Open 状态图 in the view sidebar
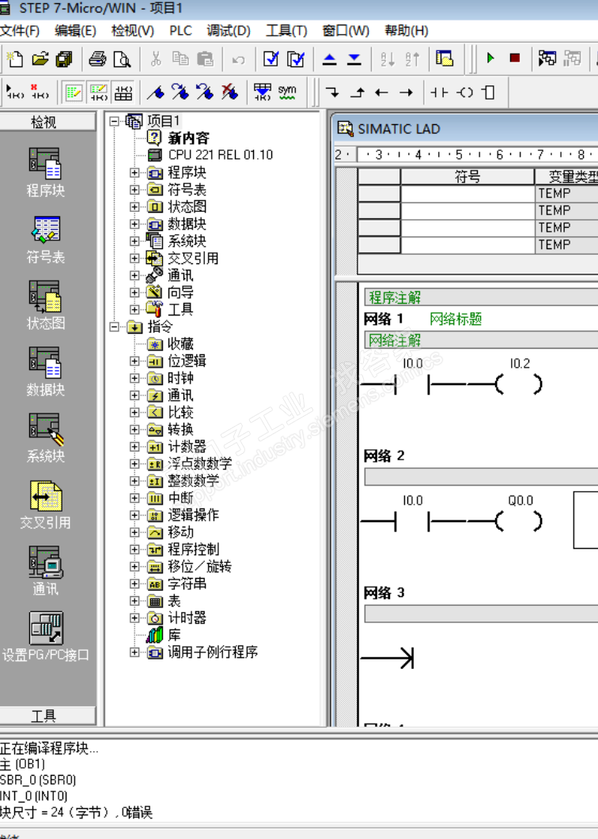The width and height of the screenshot is (598, 839). 46,305
